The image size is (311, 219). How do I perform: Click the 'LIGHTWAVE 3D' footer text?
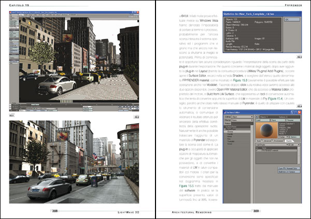[x=129, y=212]
